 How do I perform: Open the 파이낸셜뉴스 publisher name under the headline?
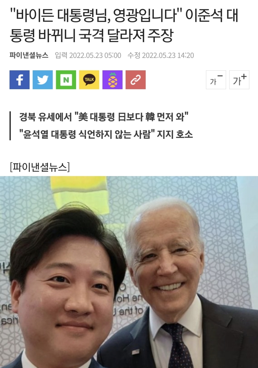[x=29, y=55]
